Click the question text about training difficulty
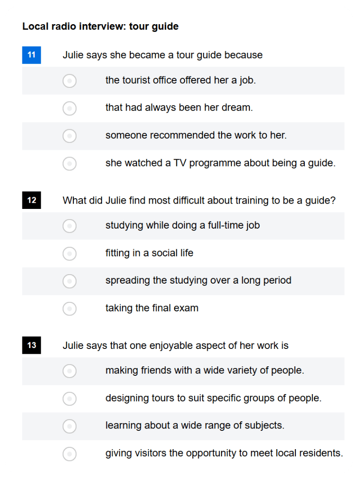This screenshot has height=480, width=358. tap(199, 200)
